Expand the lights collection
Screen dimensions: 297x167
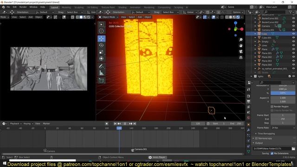click(x=252, y=76)
